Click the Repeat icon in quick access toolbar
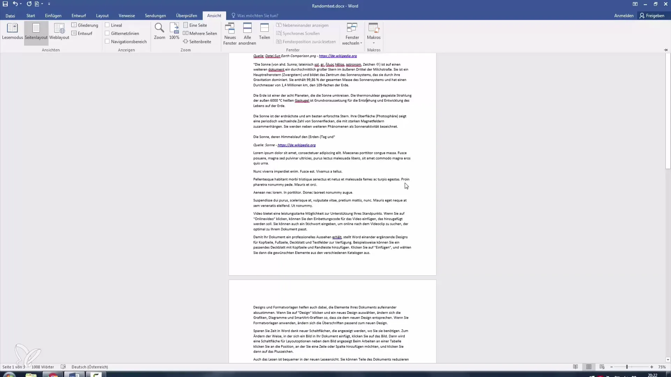Screen dimensions: 671x377 pos(29,4)
